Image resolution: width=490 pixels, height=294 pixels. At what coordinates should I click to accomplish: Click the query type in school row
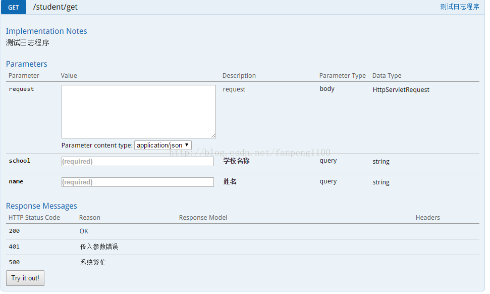tap(328, 161)
